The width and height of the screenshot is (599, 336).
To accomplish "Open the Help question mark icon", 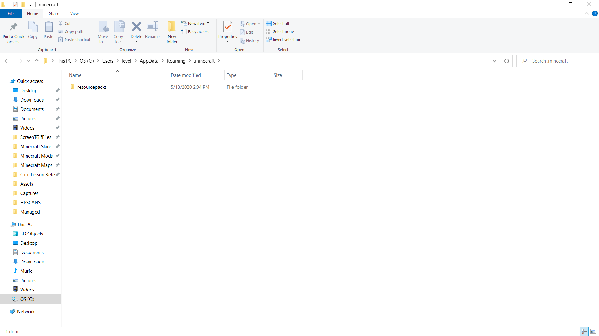I will pyautogui.click(x=595, y=13).
